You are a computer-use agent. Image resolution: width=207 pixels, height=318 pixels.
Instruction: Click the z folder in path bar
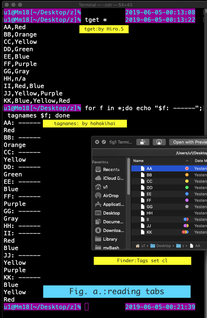(182, 246)
